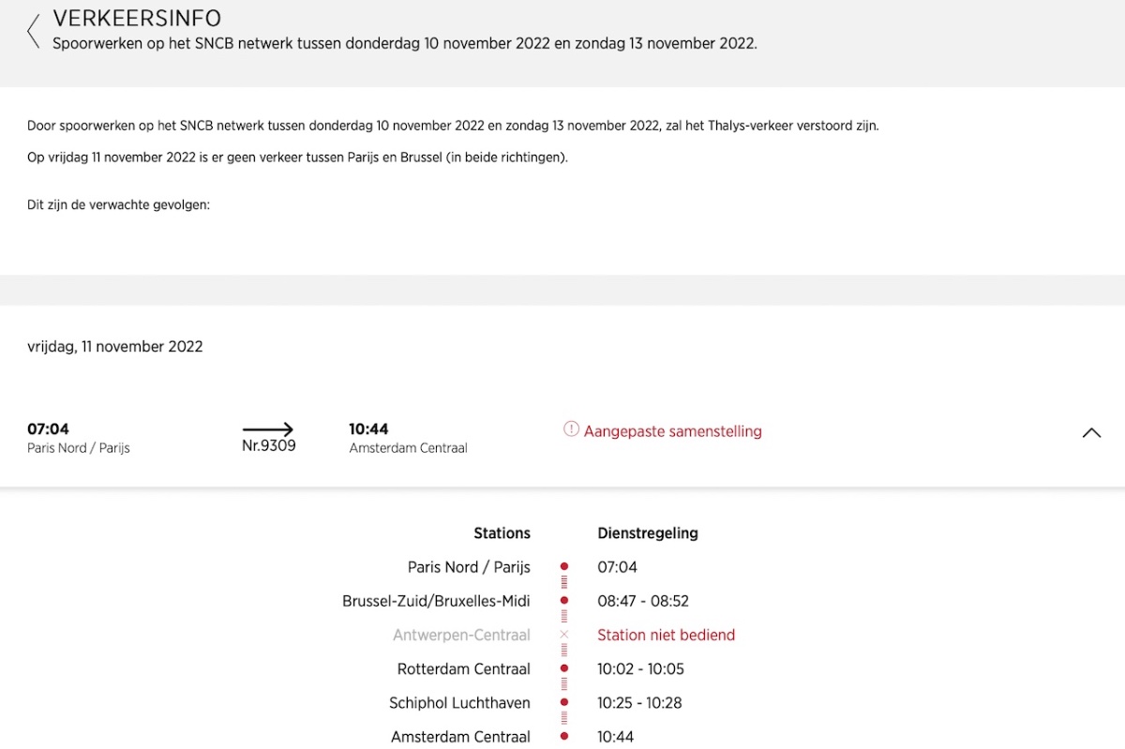Click the red dot beside Schiphol Luchthaven
Screen dimensions: 1125x749
coord(564,703)
